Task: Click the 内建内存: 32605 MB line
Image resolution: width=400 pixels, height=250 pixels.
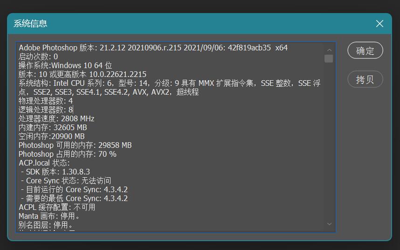Action: click(53, 127)
